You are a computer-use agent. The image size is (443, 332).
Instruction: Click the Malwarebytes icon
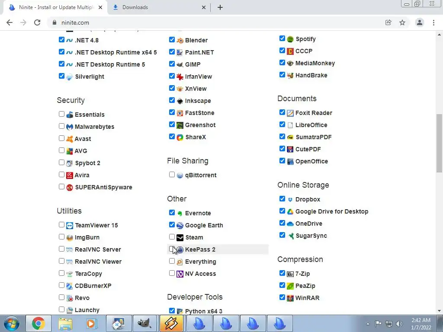pyautogui.click(x=70, y=127)
